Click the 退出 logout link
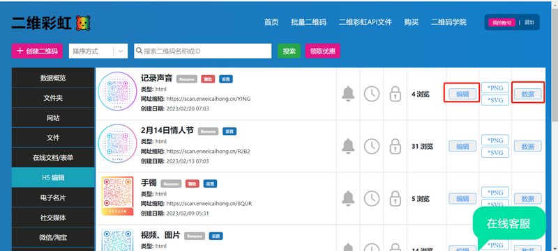Screen dimensions: 558x251 [529, 22]
